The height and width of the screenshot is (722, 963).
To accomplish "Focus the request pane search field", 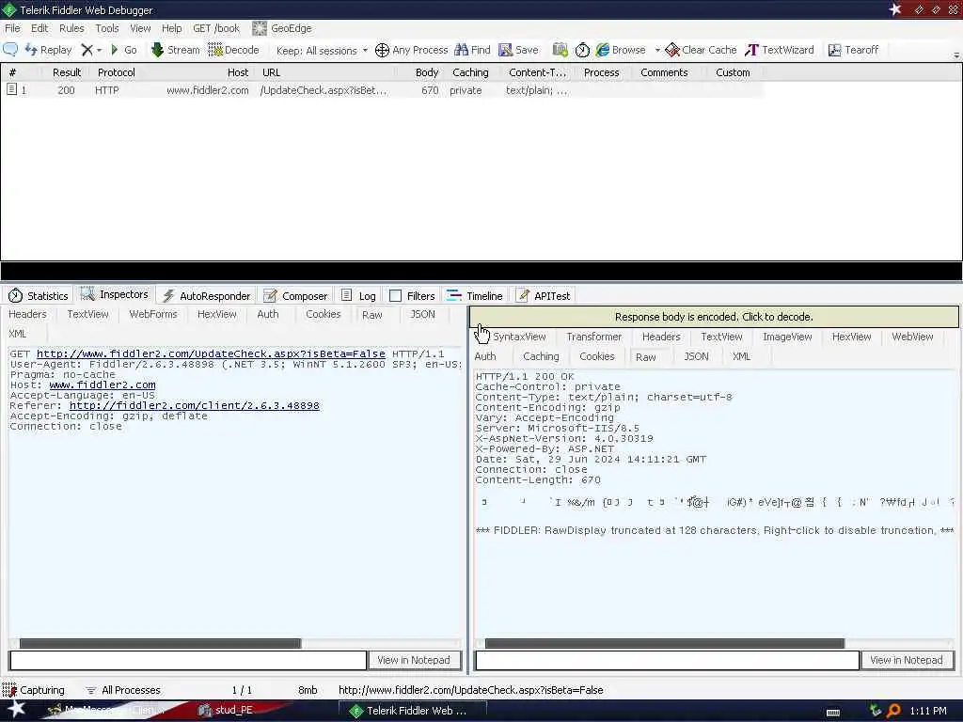I will point(188,661).
